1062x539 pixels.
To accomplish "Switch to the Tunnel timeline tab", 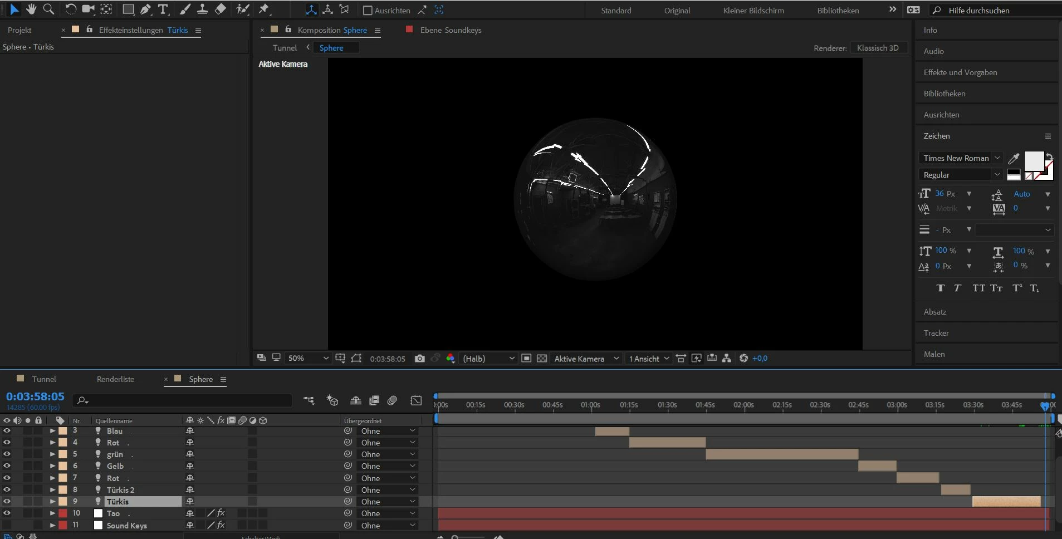I will pyautogui.click(x=43, y=379).
